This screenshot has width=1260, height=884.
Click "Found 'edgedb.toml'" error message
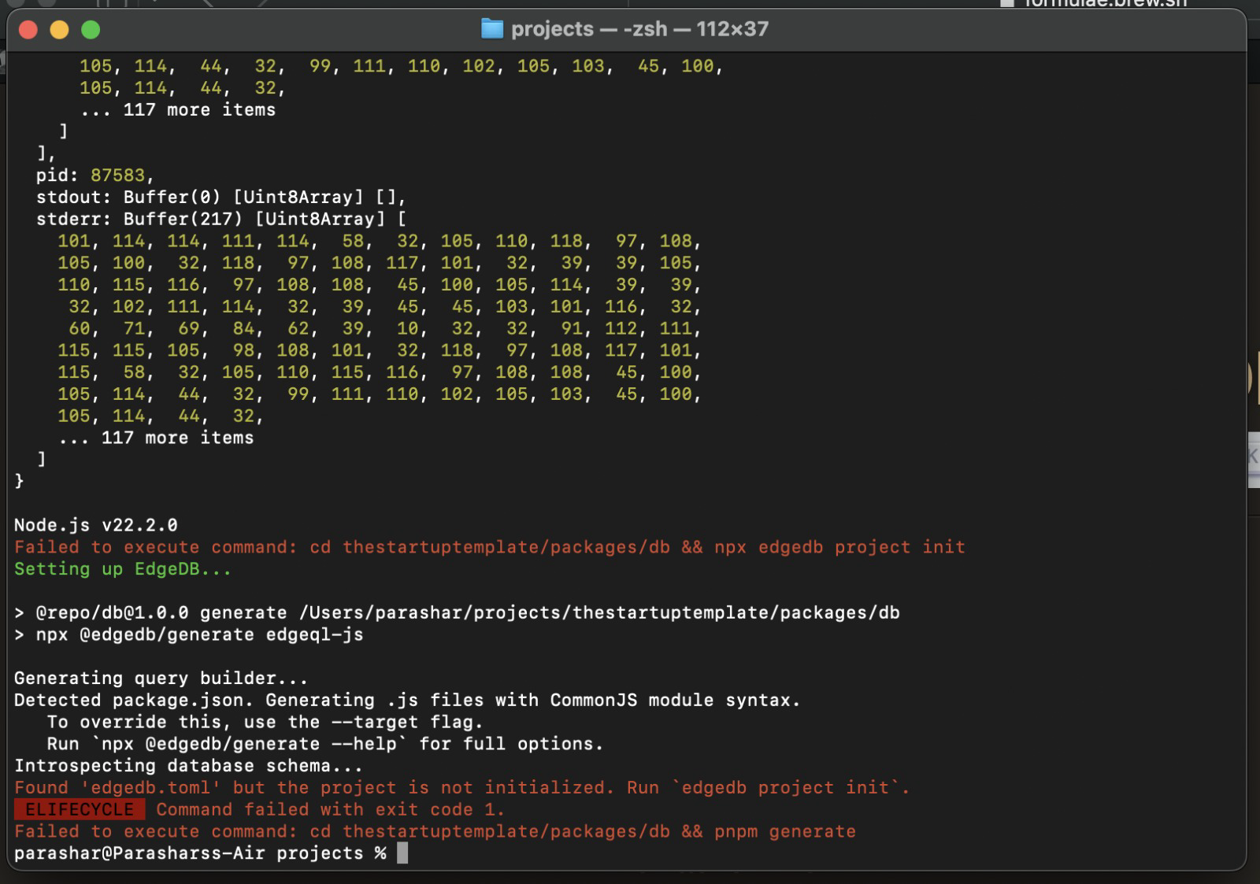(461, 788)
